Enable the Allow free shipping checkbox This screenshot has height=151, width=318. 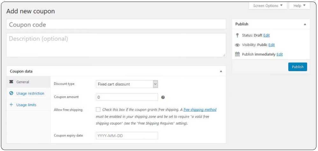[x=98, y=110]
